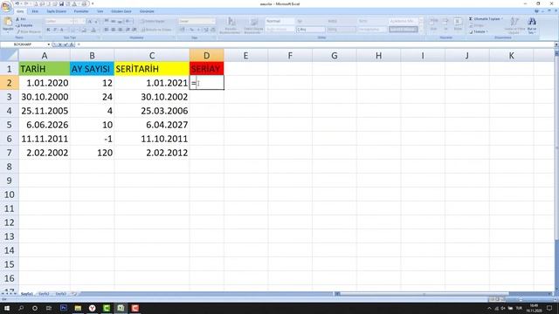This screenshot has width=559, height=314.
Task: Click the orientation text rotation icon
Action: [128, 21]
